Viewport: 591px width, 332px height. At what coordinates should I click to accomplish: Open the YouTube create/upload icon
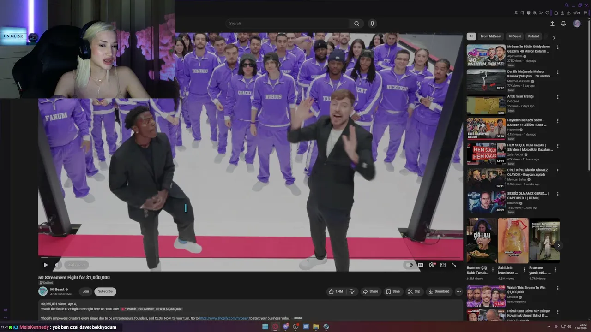coord(552,24)
